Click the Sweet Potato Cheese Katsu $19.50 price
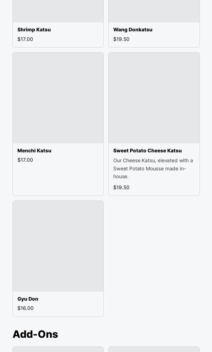 pos(121,187)
